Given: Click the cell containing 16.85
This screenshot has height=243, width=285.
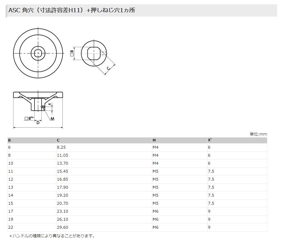Looking at the screenshot, I should tap(62, 180).
